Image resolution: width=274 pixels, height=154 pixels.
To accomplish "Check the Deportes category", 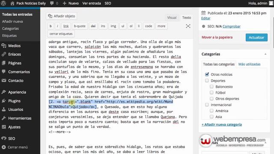I will point(207,81).
